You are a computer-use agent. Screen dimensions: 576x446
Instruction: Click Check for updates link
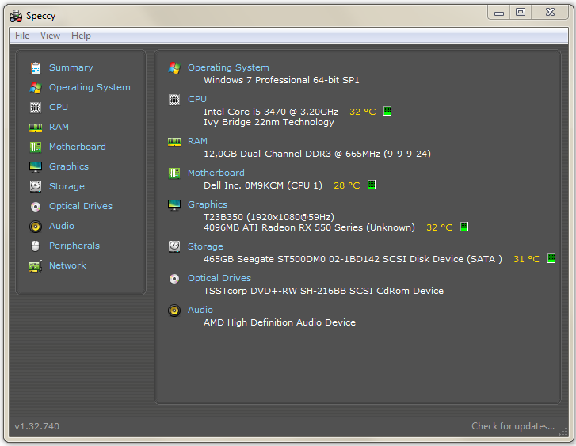513,426
